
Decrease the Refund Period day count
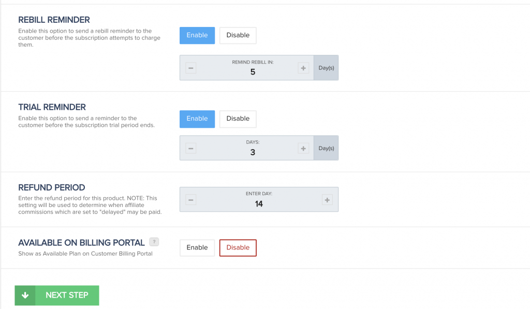pos(191,200)
